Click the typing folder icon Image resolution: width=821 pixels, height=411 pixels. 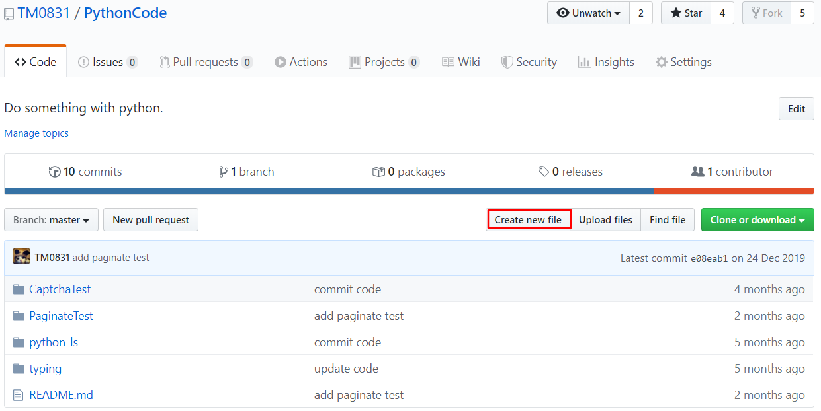(x=19, y=369)
